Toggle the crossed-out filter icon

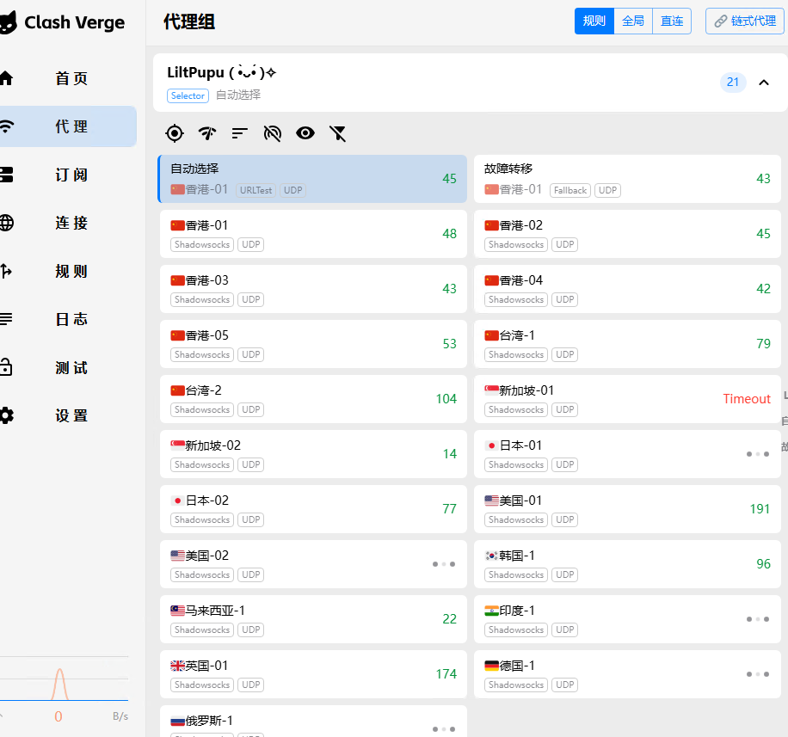click(x=338, y=132)
